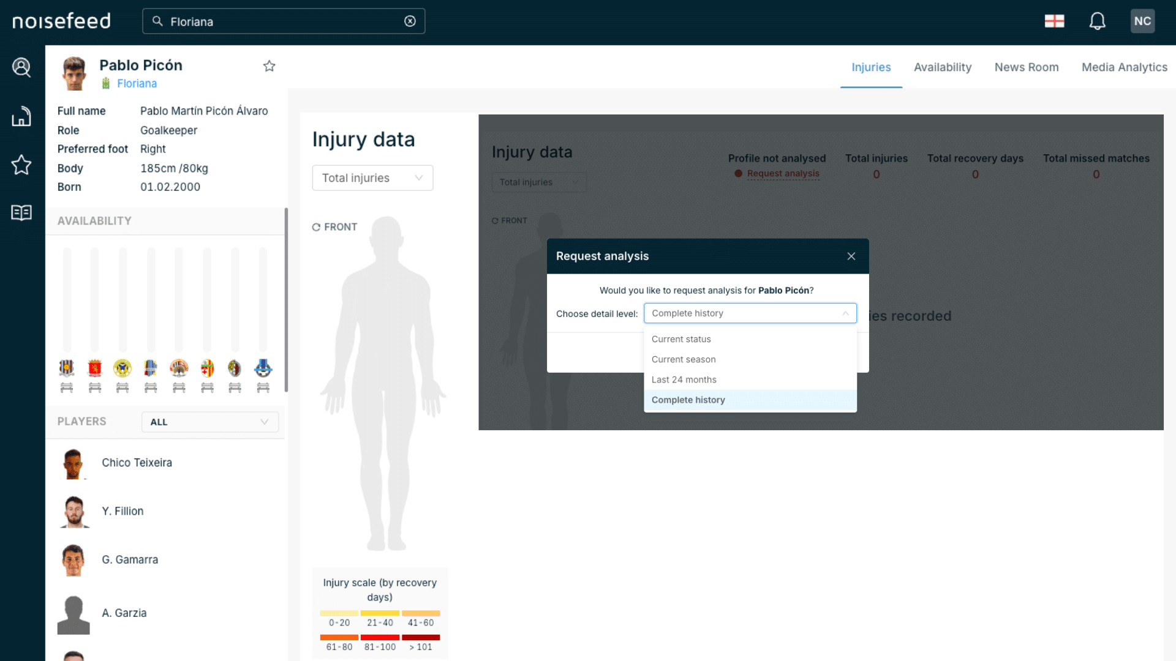This screenshot has width=1176, height=661.
Task: Click the 0-20 days injury scale swatch
Action: [339, 613]
